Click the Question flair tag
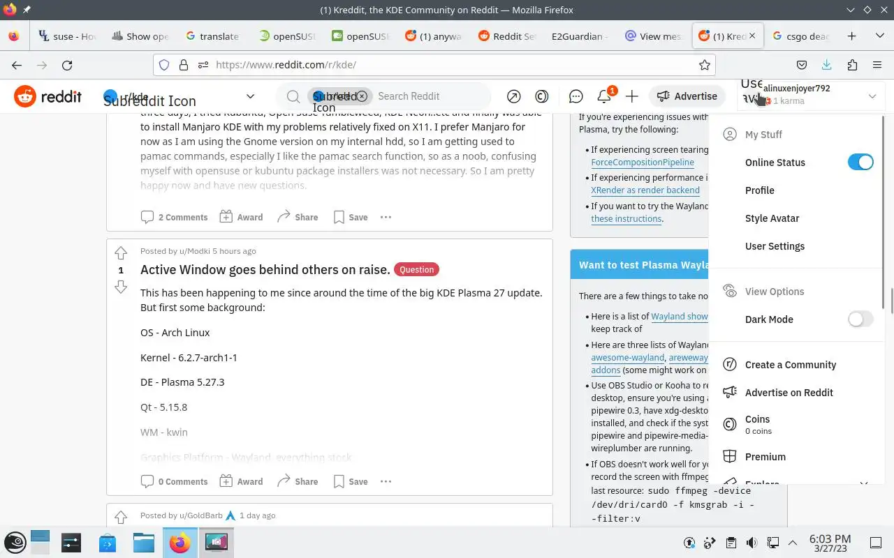The width and height of the screenshot is (894, 558). 416,269
